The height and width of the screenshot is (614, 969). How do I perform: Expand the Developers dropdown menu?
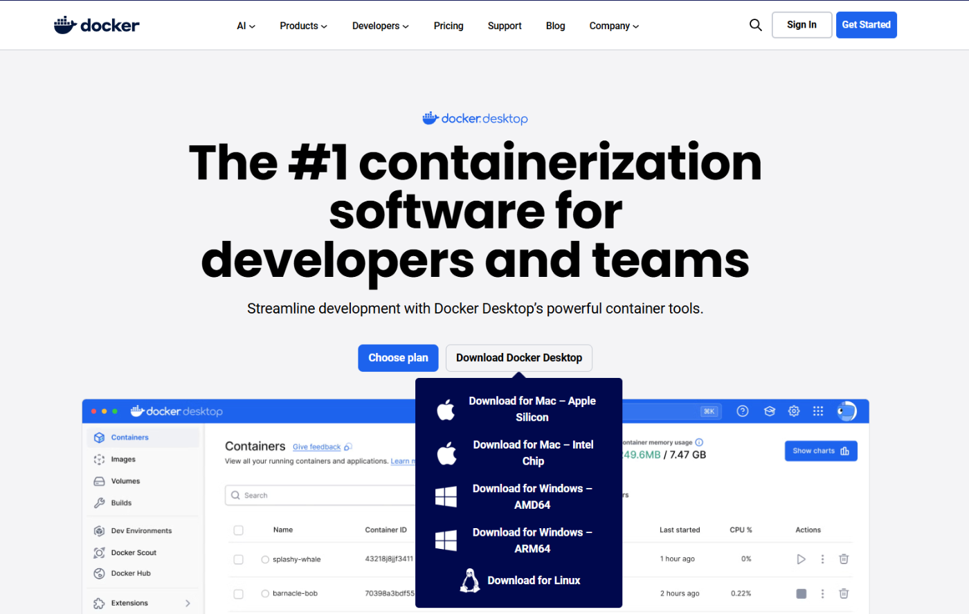[x=380, y=26]
